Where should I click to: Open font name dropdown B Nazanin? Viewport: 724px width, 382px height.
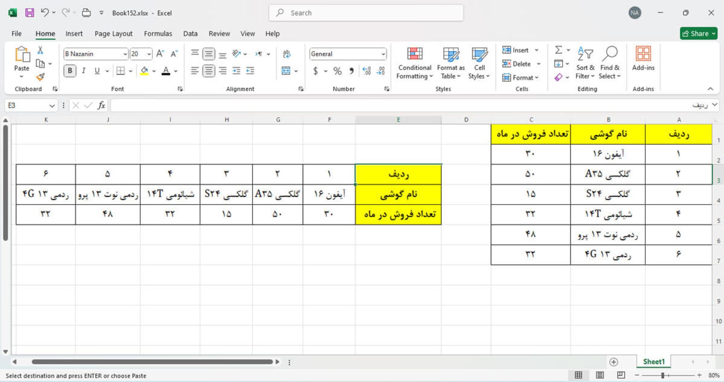(125, 54)
